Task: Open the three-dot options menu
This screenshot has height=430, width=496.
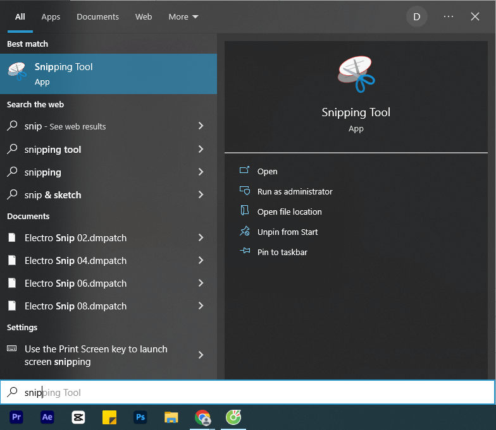Action: pos(448,16)
